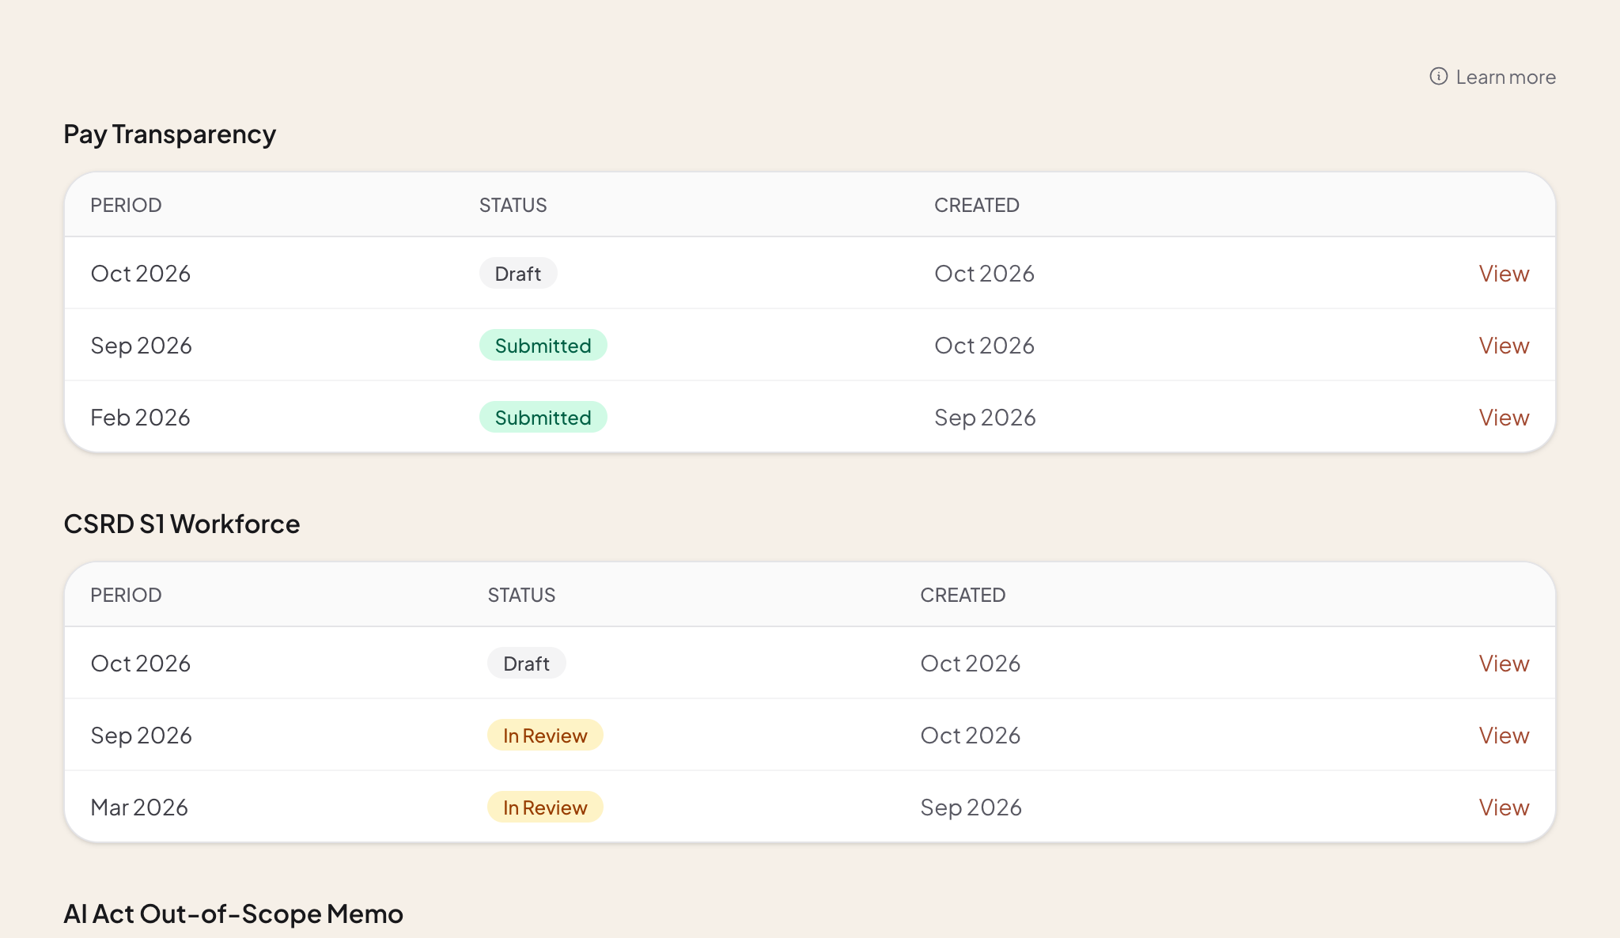The image size is (1620, 938).
Task: Click Oct 2026 period in Pay Transparency table
Action: coord(140,274)
